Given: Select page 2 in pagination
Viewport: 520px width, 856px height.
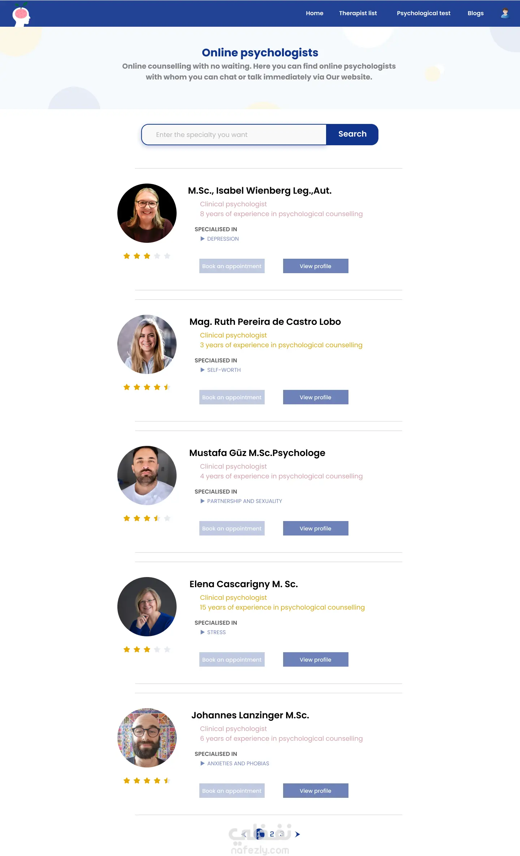Looking at the screenshot, I should click(272, 834).
